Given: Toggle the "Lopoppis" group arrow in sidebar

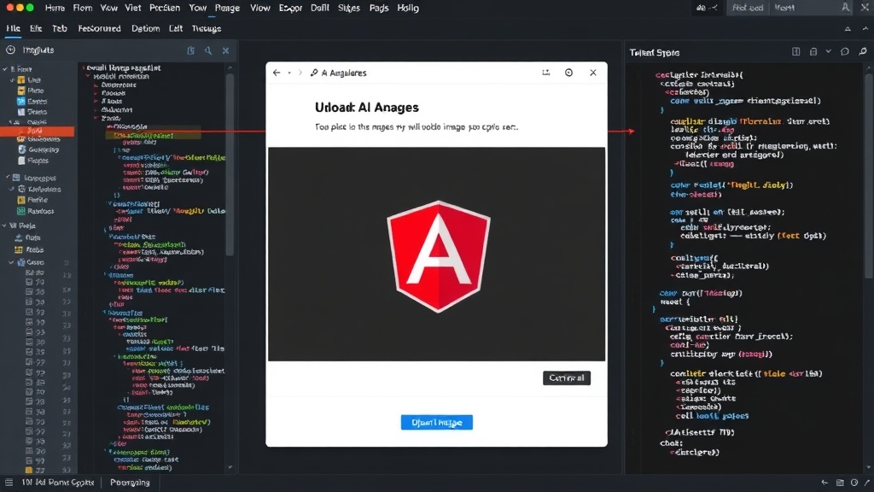Looking at the screenshot, I should [8, 178].
